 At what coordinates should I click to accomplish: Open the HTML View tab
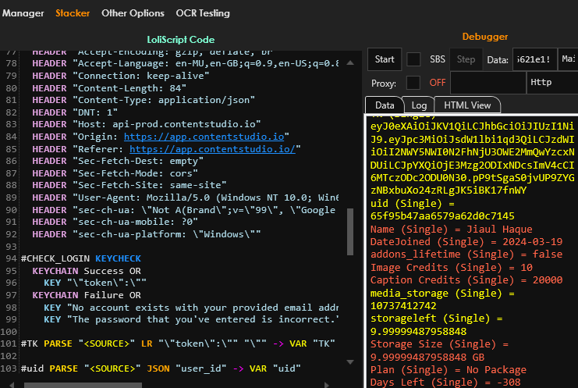tap(467, 105)
